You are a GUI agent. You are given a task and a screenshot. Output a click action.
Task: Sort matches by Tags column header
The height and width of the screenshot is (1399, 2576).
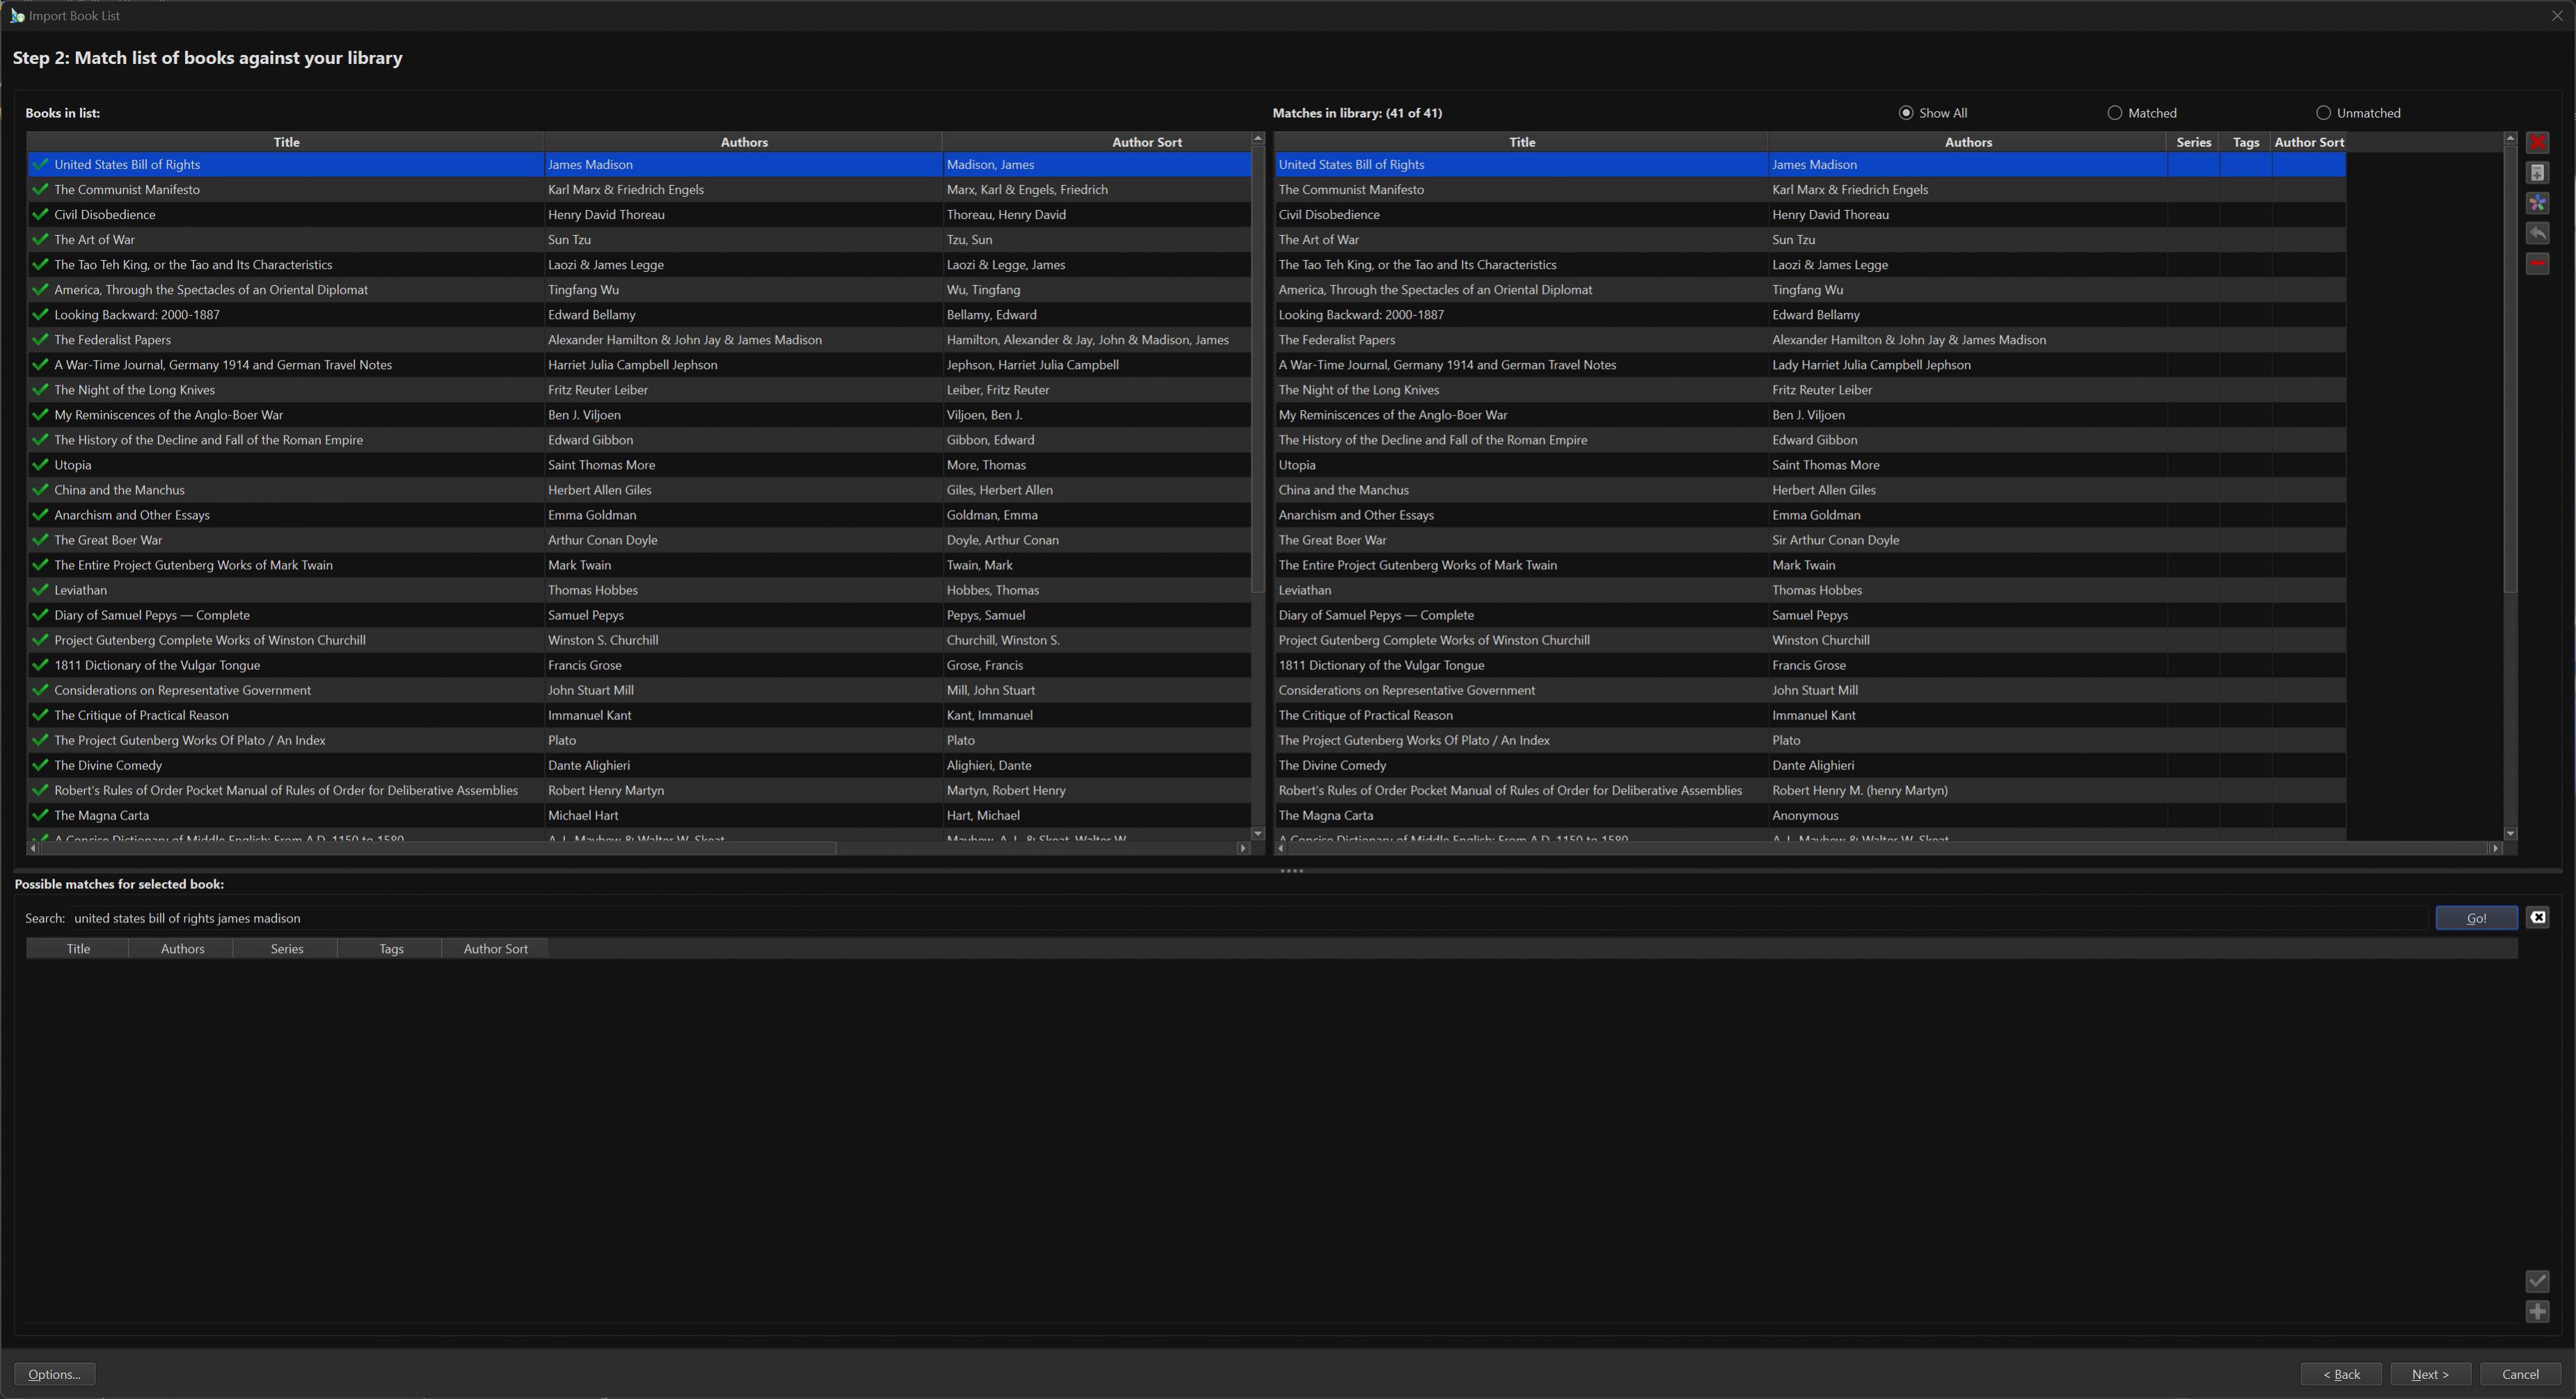point(2245,142)
